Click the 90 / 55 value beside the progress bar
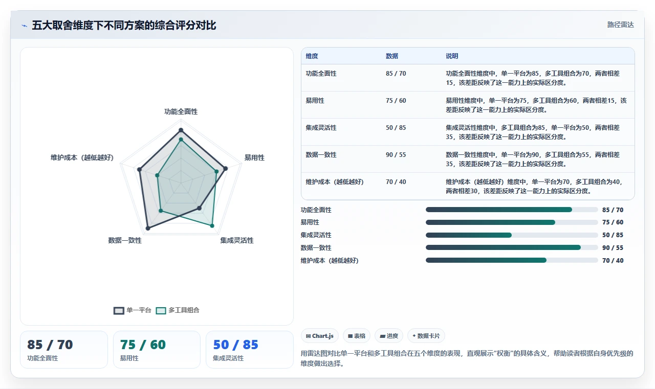The image size is (655, 389). click(613, 248)
